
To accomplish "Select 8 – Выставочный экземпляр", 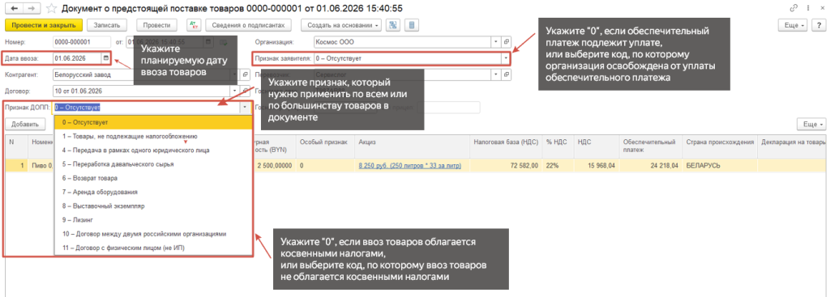I will coord(153,206).
